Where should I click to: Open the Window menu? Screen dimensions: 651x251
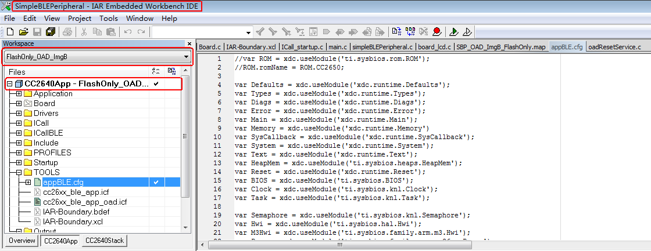pos(140,18)
